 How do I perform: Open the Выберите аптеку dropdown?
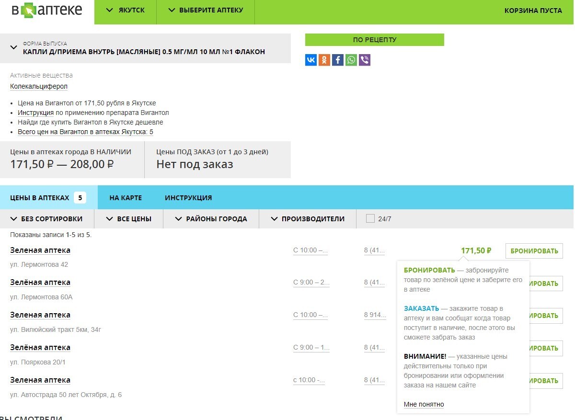[206, 10]
